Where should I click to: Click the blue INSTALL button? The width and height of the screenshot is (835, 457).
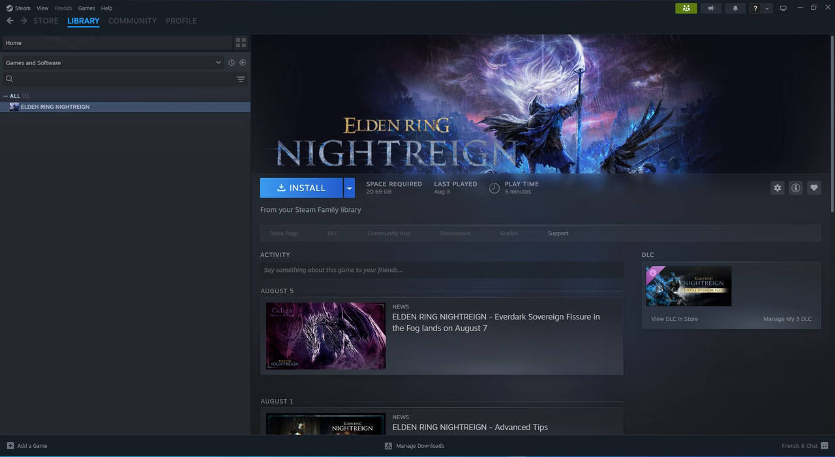pyautogui.click(x=301, y=188)
